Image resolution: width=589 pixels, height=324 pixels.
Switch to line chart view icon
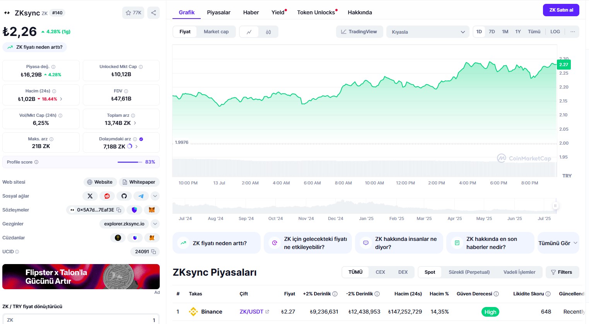pos(249,32)
